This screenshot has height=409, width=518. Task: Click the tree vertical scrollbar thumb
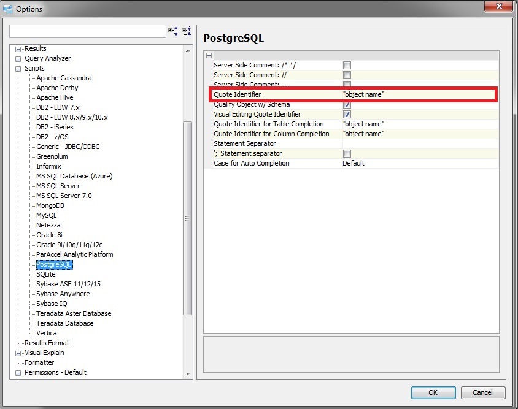tap(188, 218)
